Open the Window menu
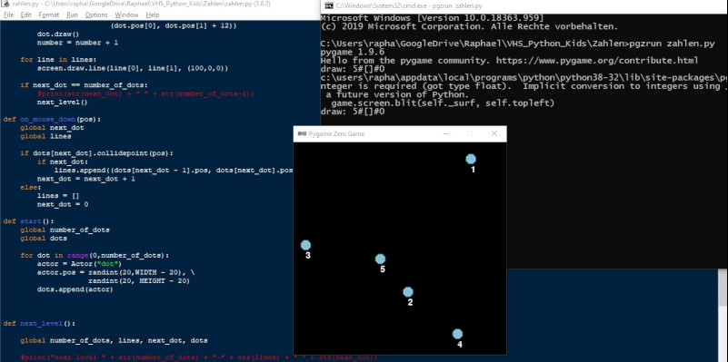This screenshot has width=728, height=362. point(126,15)
